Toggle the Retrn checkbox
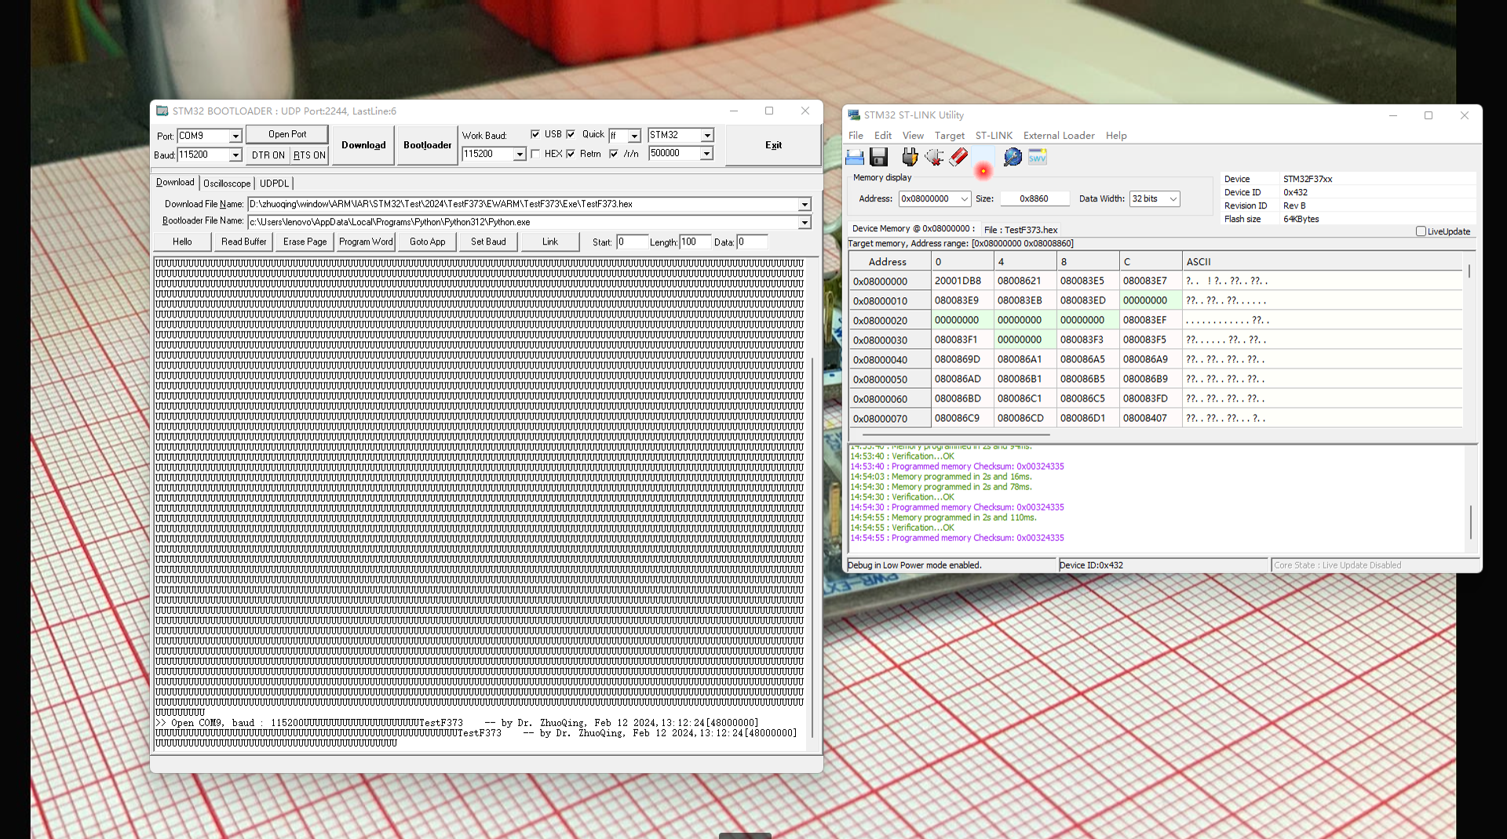This screenshot has height=839, width=1507. click(x=571, y=154)
